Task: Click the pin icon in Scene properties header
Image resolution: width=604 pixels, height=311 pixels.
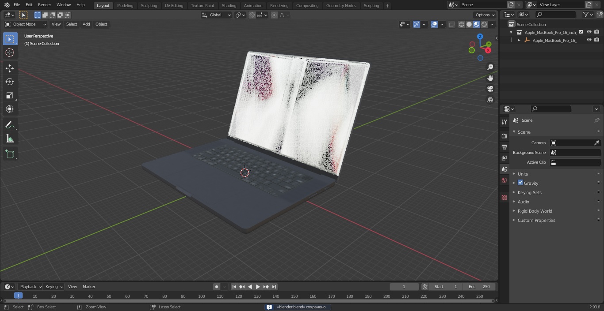Action: click(596, 120)
